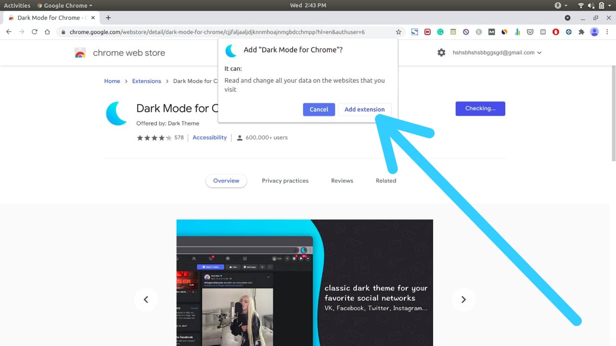Viewport: 616px width, 346px height.
Task: Click the Extensions breadcrumb link
Action: click(x=147, y=81)
